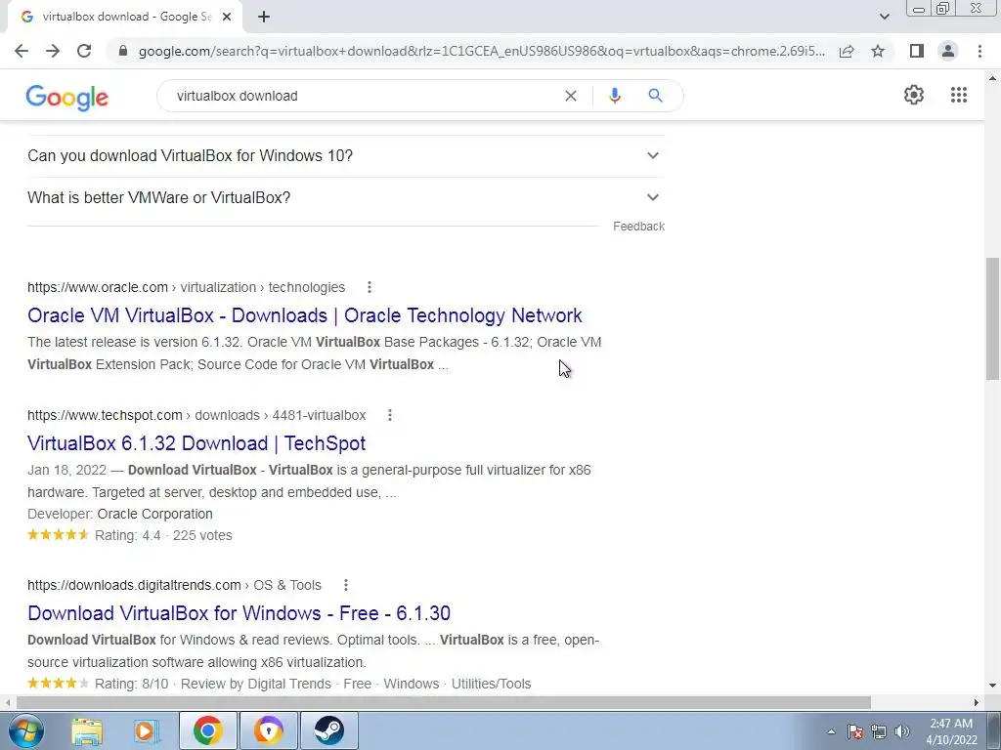This screenshot has width=1001, height=750.
Task: Select the virtualbox download browser tab
Action: (x=124, y=17)
